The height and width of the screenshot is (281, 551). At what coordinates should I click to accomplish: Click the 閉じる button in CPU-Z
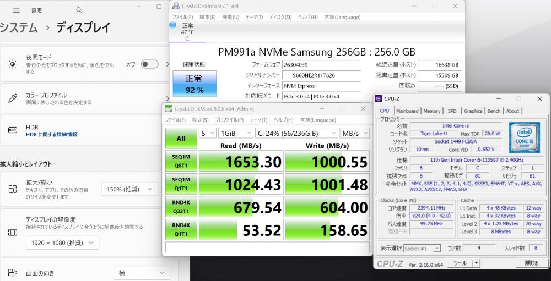coord(531,263)
